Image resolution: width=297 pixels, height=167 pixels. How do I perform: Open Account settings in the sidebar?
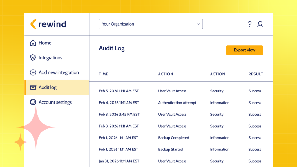55,102
